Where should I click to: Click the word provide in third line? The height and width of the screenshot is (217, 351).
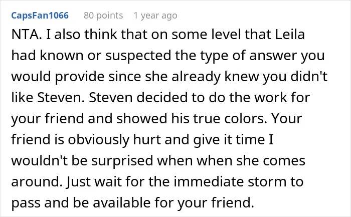point(80,77)
